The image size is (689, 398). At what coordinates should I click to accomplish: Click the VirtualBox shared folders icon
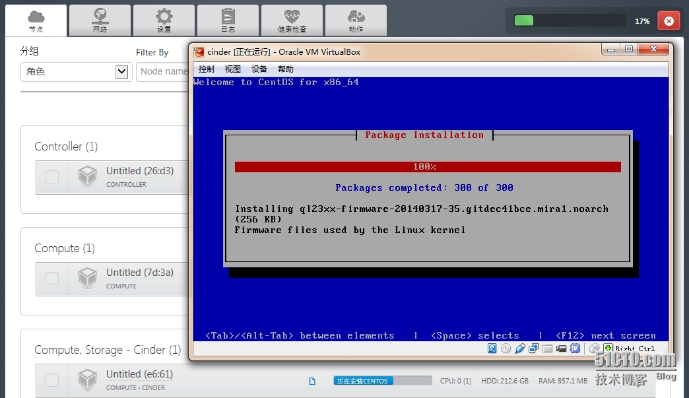click(548, 348)
